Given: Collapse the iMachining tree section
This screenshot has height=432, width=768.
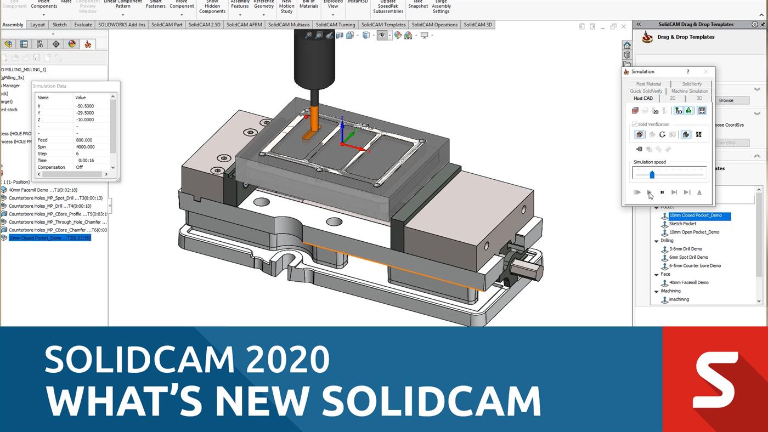Looking at the screenshot, I should point(656,291).
